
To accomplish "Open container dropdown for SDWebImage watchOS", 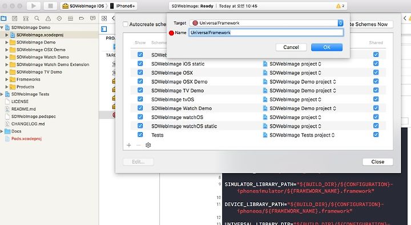I will (292, 117).
